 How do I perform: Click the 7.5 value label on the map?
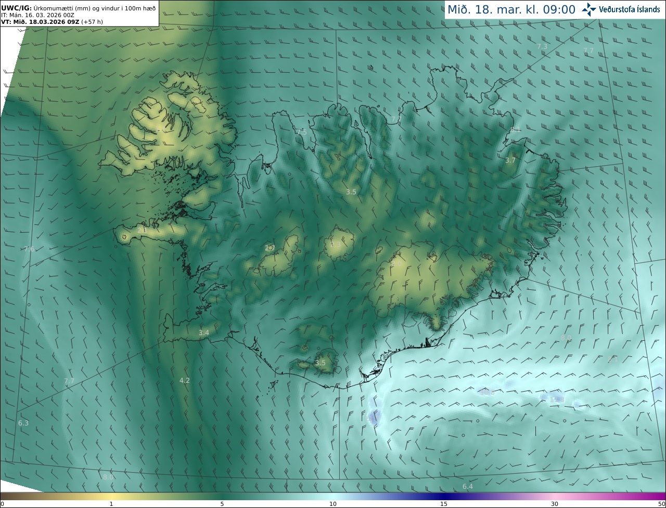pos(302,132)
